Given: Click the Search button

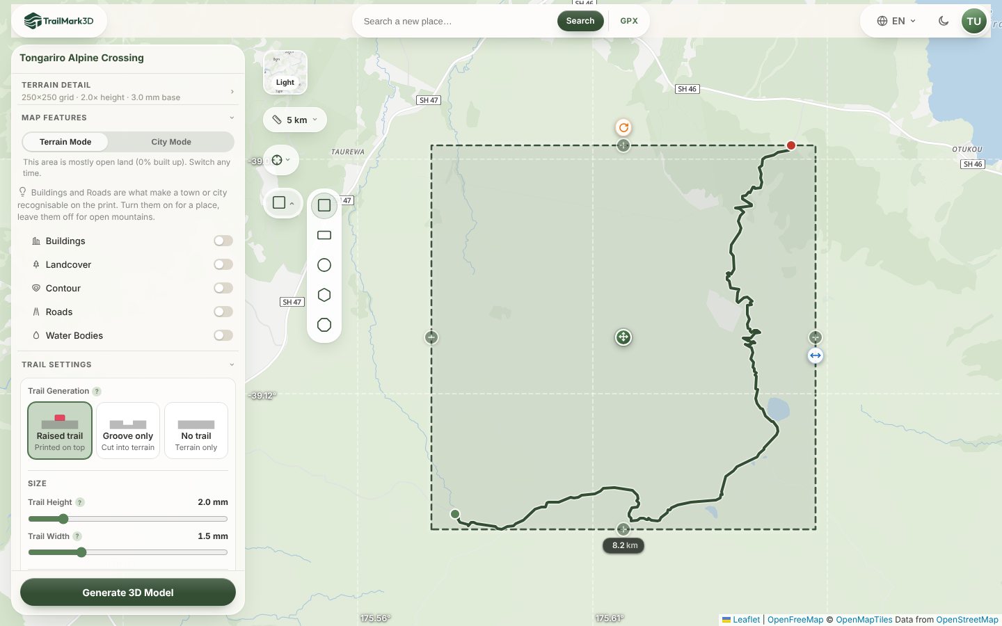Looking at the screenshot, I should [580, 21].
